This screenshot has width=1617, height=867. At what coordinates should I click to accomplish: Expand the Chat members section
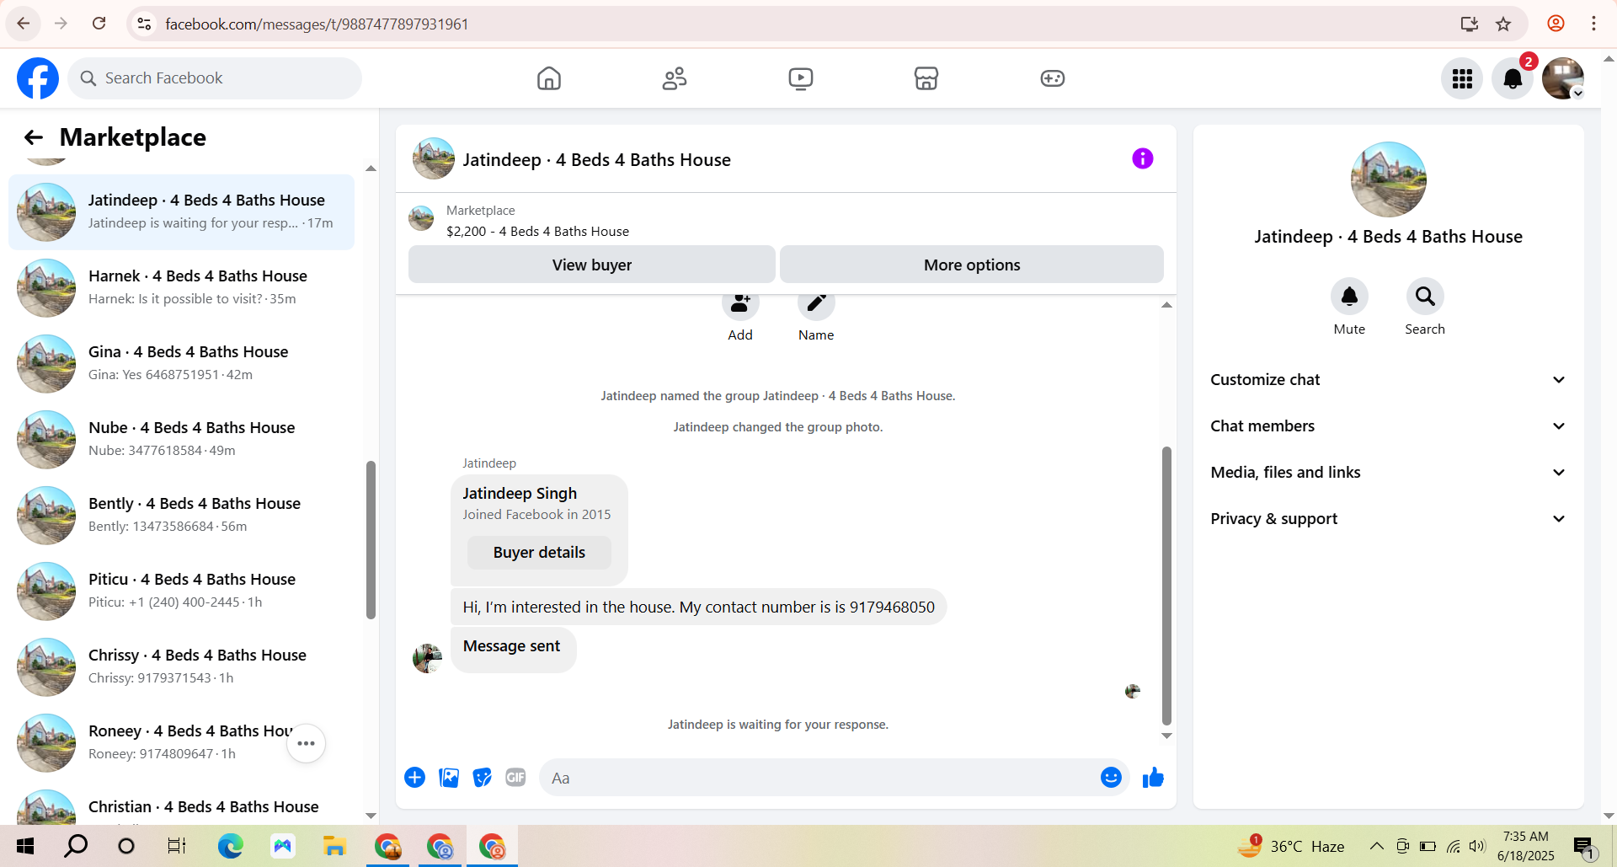pos(1388,426)
